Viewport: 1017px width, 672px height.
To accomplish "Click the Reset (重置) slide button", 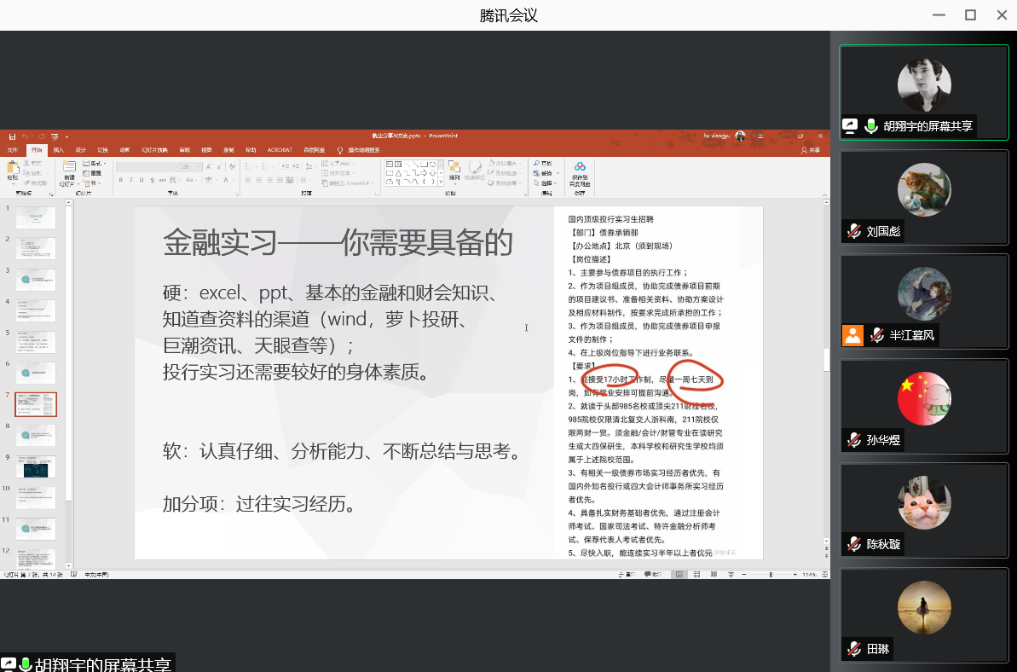I will [x=95, y=172].
